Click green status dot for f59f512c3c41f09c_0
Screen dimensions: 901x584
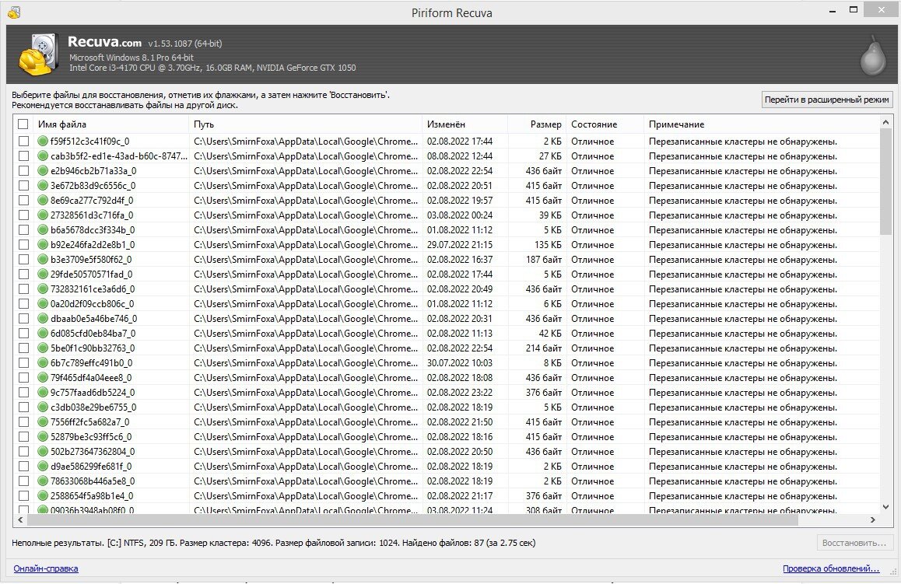click(43, 141)
